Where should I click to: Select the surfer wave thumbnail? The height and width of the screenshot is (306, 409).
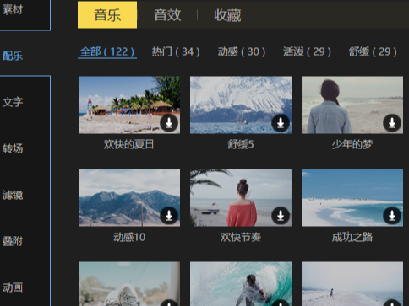[x=241, y=284]
